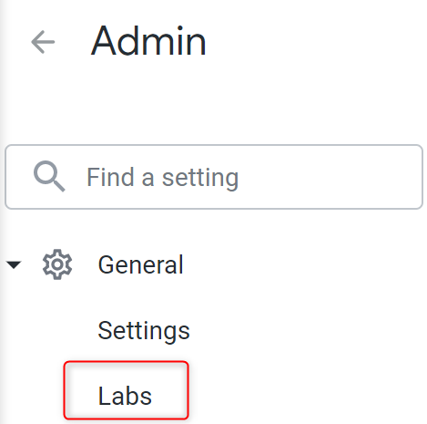Click the Admin page title
Image resolution: width=427 pixels, height=424 pixels.
pyautogui.click(x=148, y=42)
